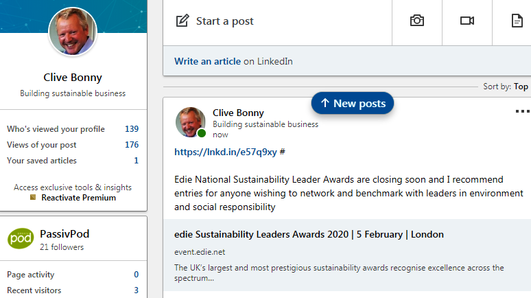Screen dimensions: 531x298
Task: Click the pencil compose icon
Action: pyautogui.click(x=182, y=21)
